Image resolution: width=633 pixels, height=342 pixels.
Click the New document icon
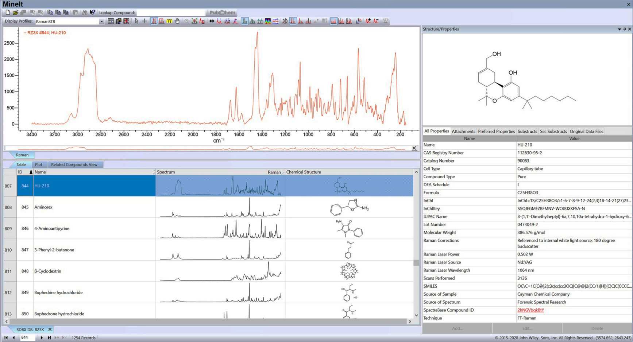coord(8,12)
